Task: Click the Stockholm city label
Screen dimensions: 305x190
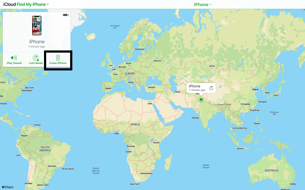Action: point(140,49)
